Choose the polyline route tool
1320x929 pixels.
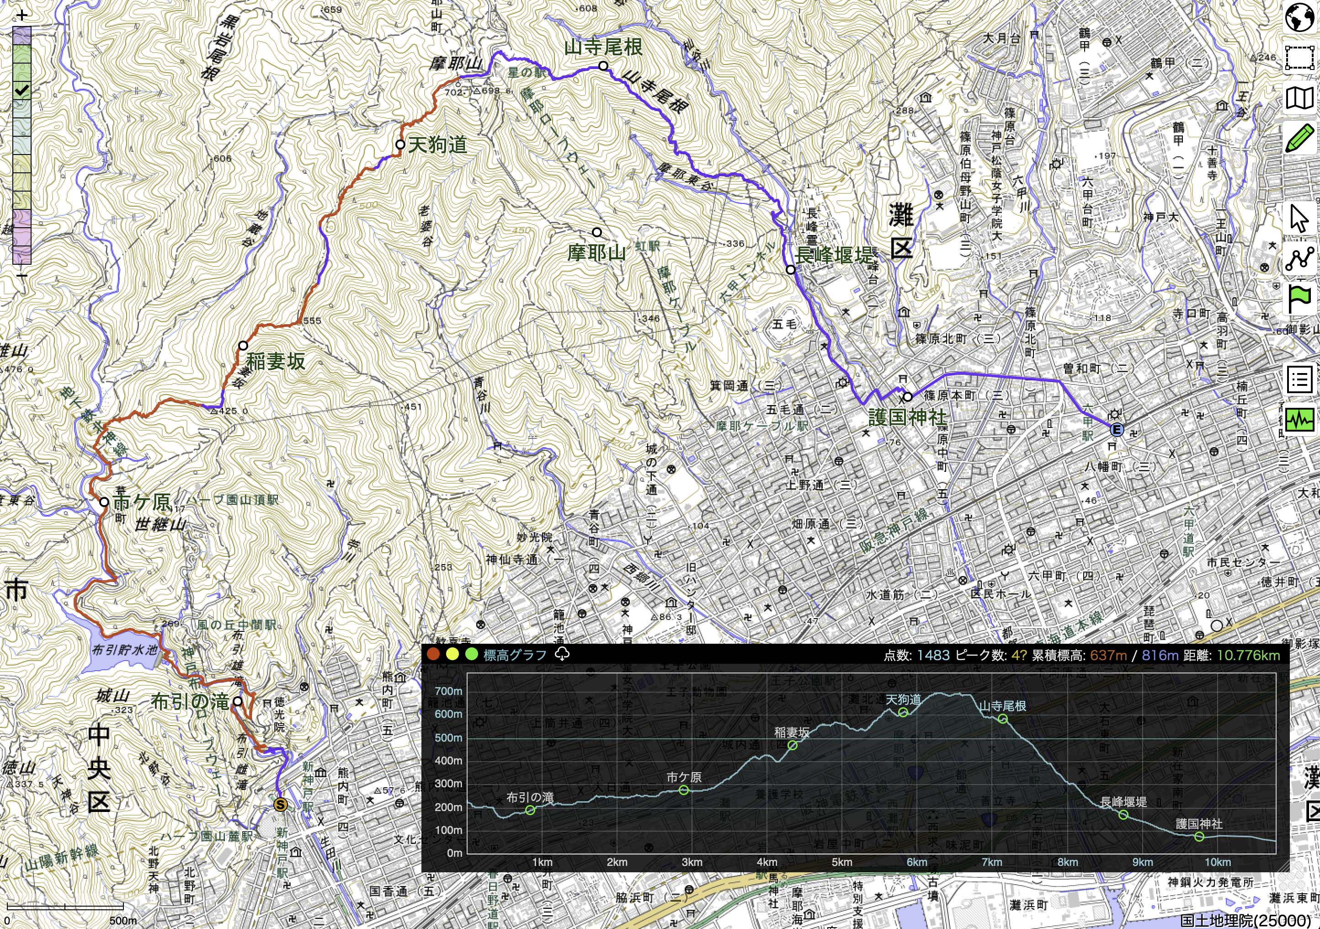click(x=1300, y=259)
